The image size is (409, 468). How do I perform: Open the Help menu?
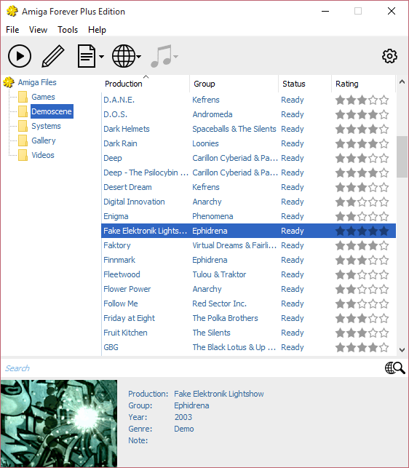point(97,30)
